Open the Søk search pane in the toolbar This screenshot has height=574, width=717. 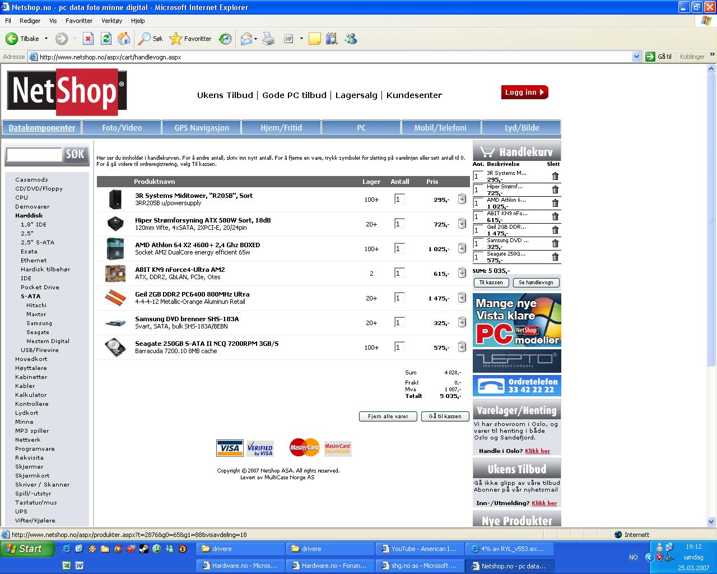(x=151, y=39)
